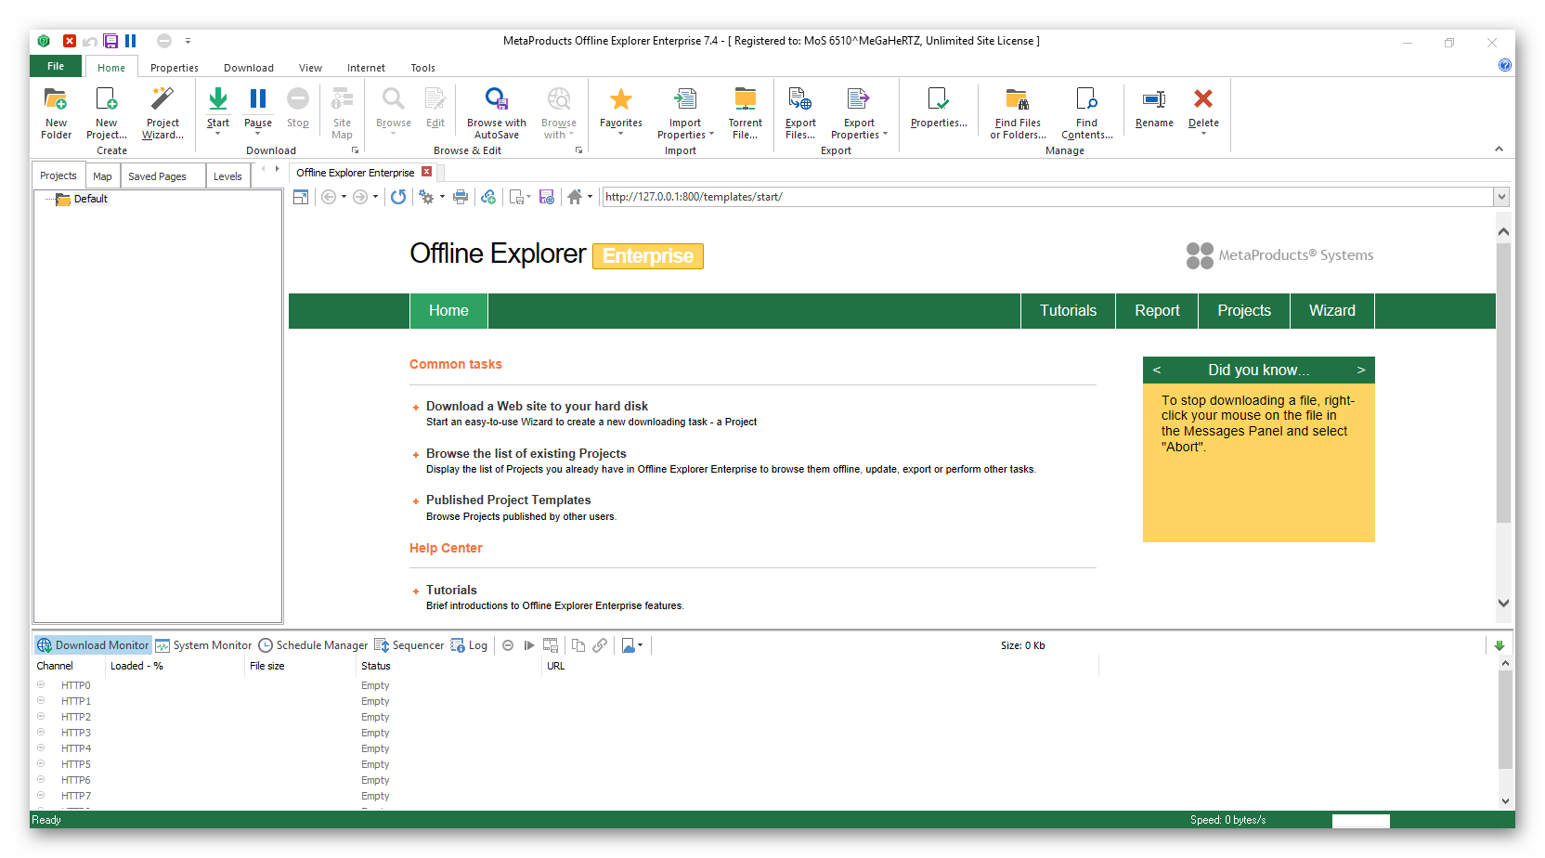Show the next Did you know tip

(x=1361, y=370)
